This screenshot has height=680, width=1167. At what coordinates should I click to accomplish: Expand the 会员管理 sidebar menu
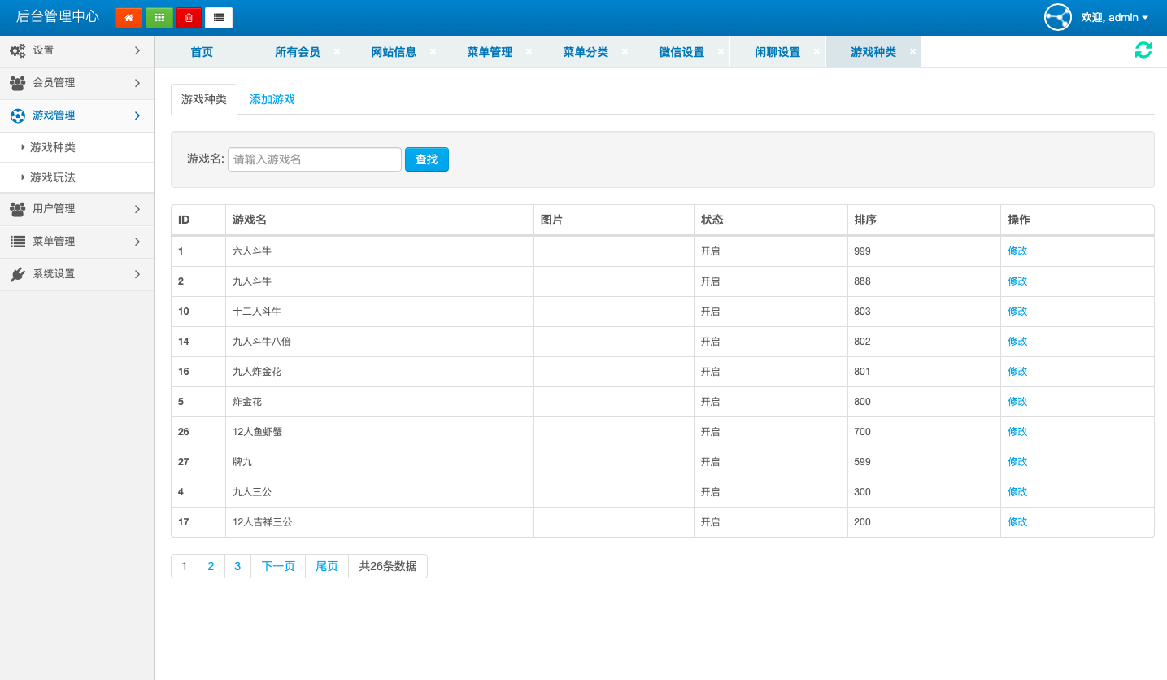76,83
